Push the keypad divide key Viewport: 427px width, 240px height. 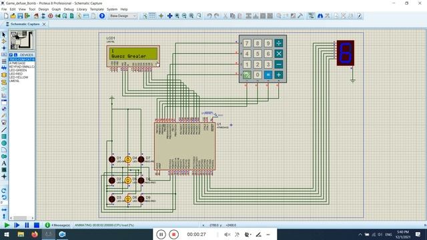click(x=279, y=43)
